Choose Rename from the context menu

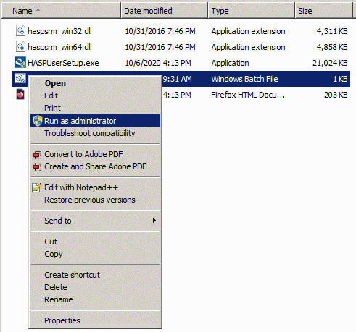[x=59, y=299]
